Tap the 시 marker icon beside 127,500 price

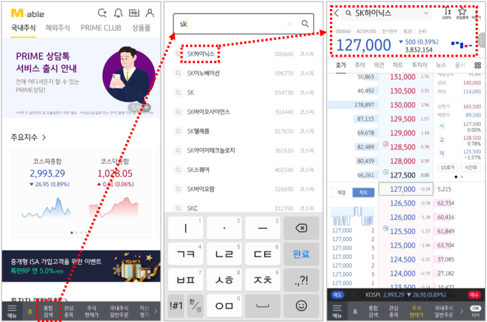[385, 172]
